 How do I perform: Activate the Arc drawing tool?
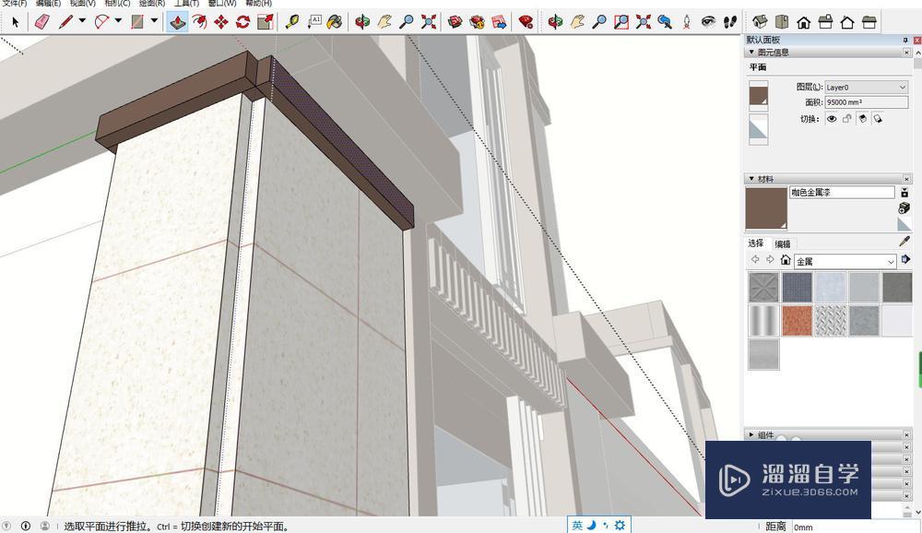(101, 22)
